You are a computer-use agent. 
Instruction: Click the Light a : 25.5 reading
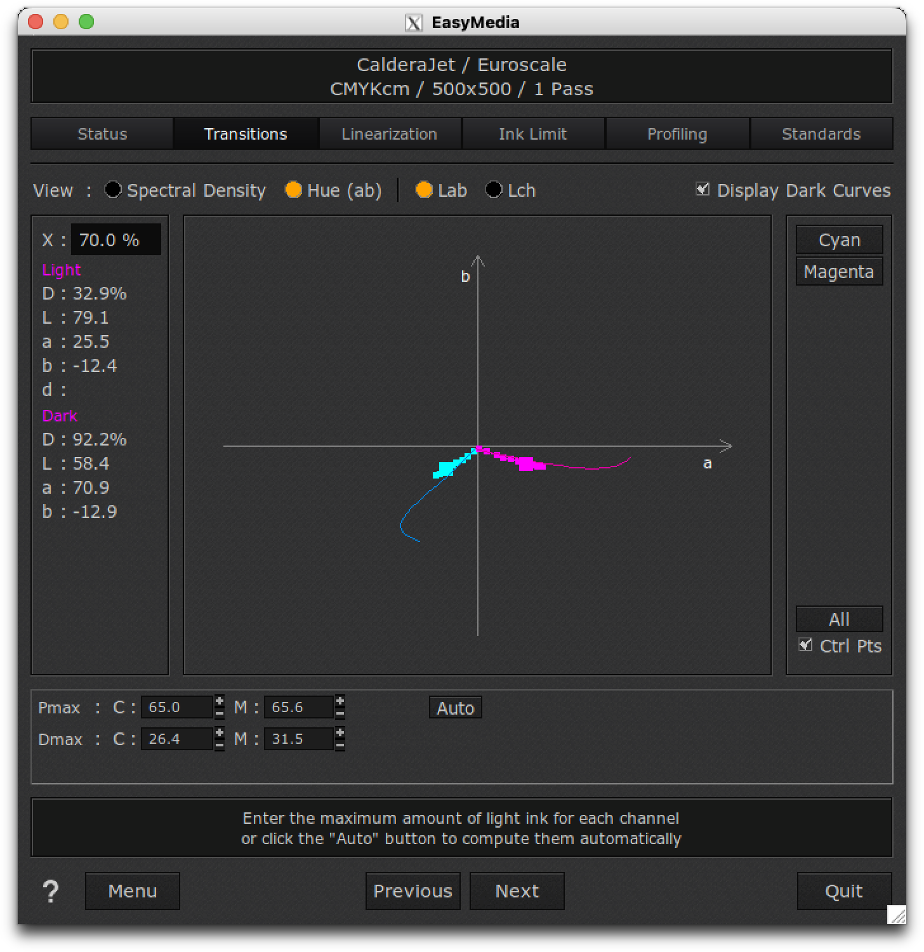(x=76, y=341)
